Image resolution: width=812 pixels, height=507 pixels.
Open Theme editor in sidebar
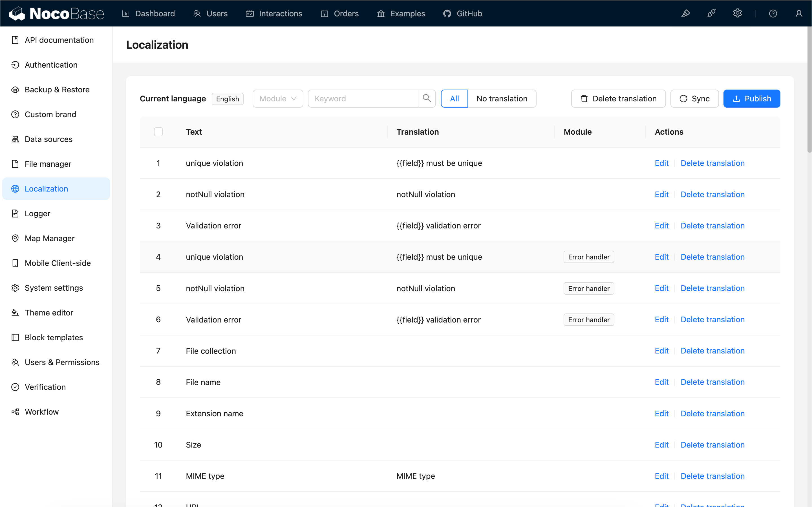(x=49, y=313)
